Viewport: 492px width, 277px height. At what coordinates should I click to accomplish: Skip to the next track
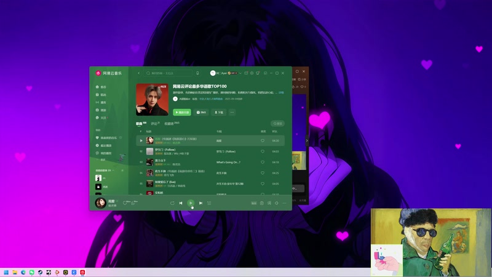click(x=200, y=203)
